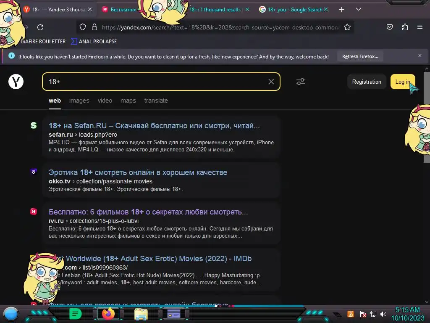Open the MEDIAFIRE ROULETTER bookmark
Viewport: 430px width, 323px height.
point(42,42)
